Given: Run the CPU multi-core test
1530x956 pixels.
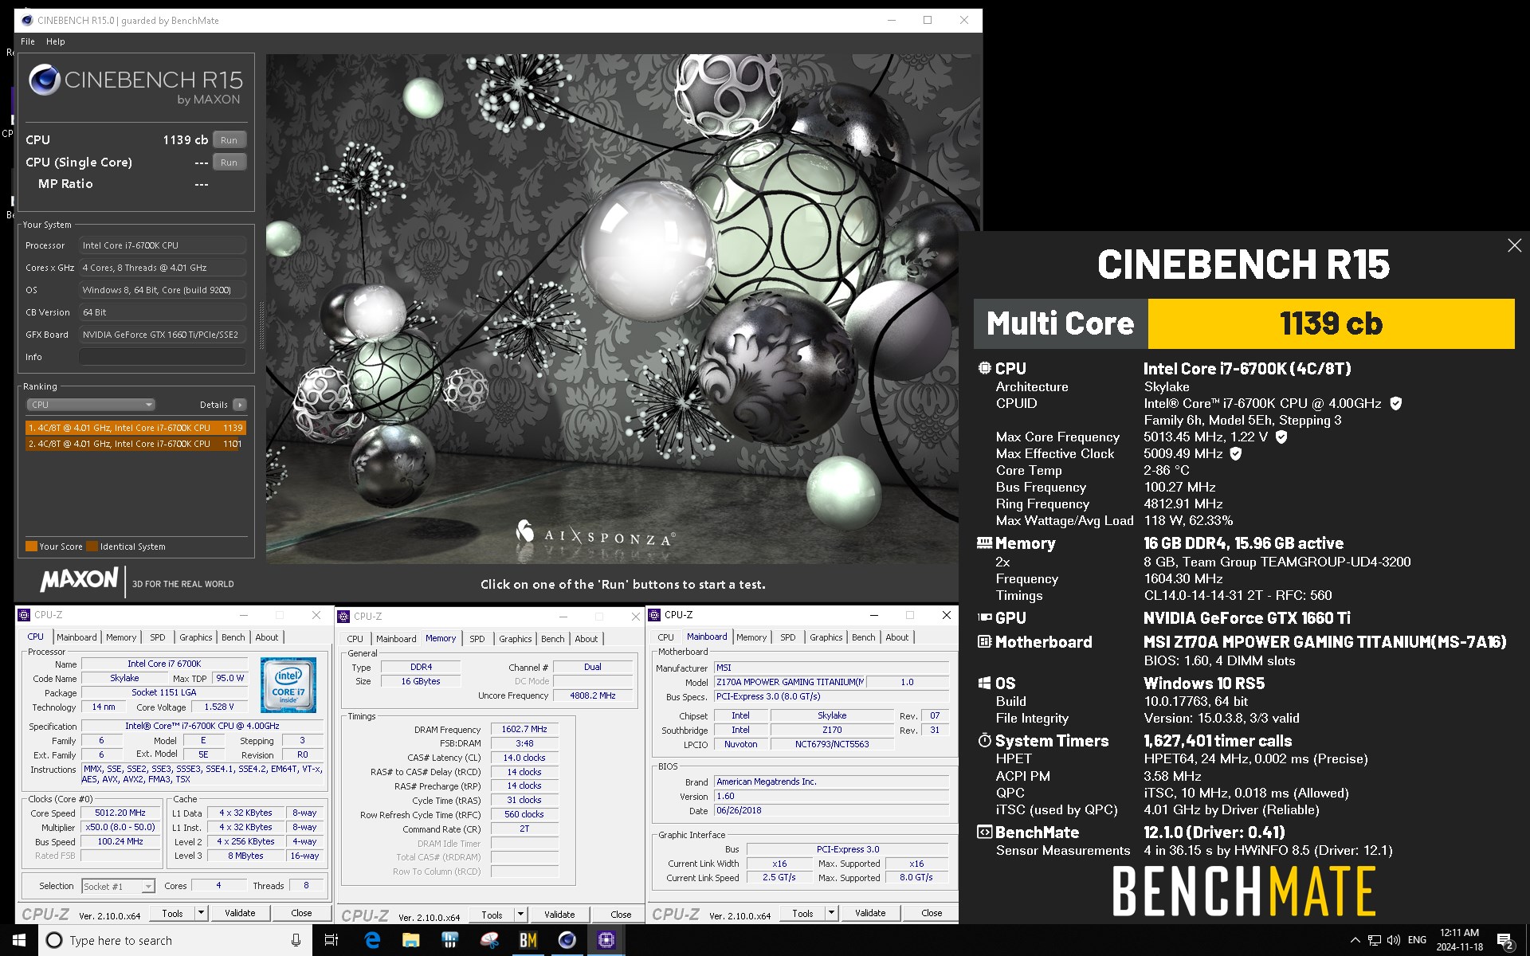Looking at the screenshot, I should tap(229, 140).
